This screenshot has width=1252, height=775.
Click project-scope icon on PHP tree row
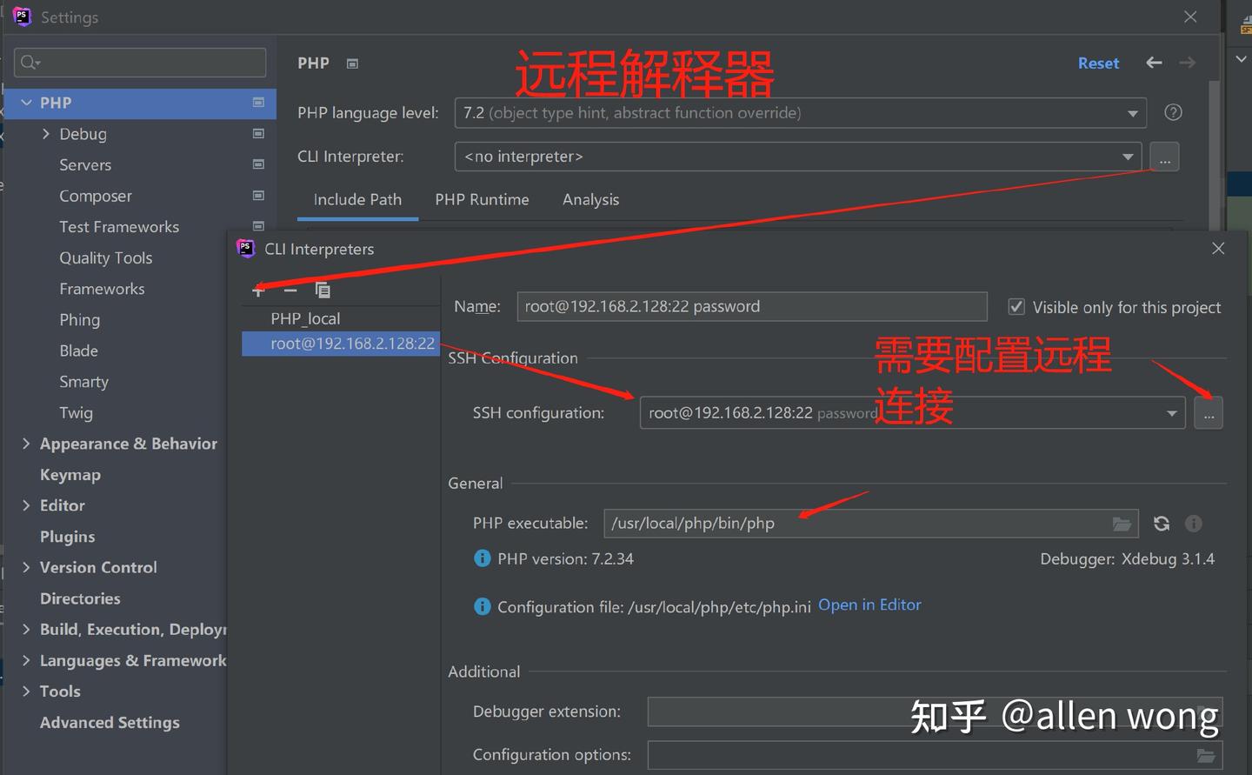258,103
